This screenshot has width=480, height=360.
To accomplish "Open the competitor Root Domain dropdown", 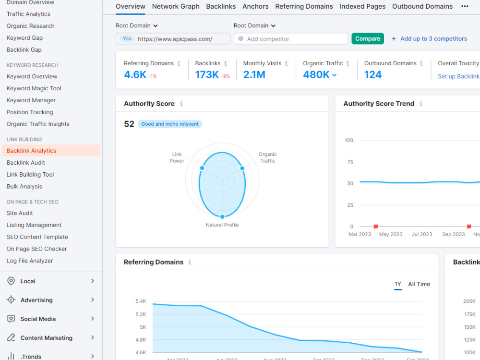I will coord(254,25).
